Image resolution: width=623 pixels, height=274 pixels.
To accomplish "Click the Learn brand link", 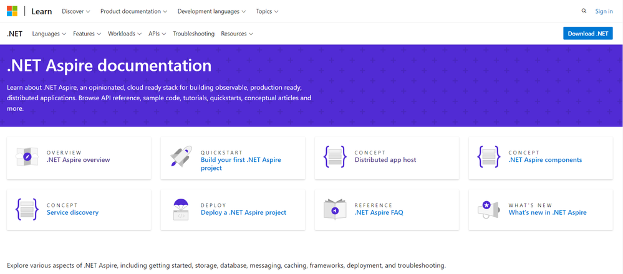I will click(x=42, y=11).
